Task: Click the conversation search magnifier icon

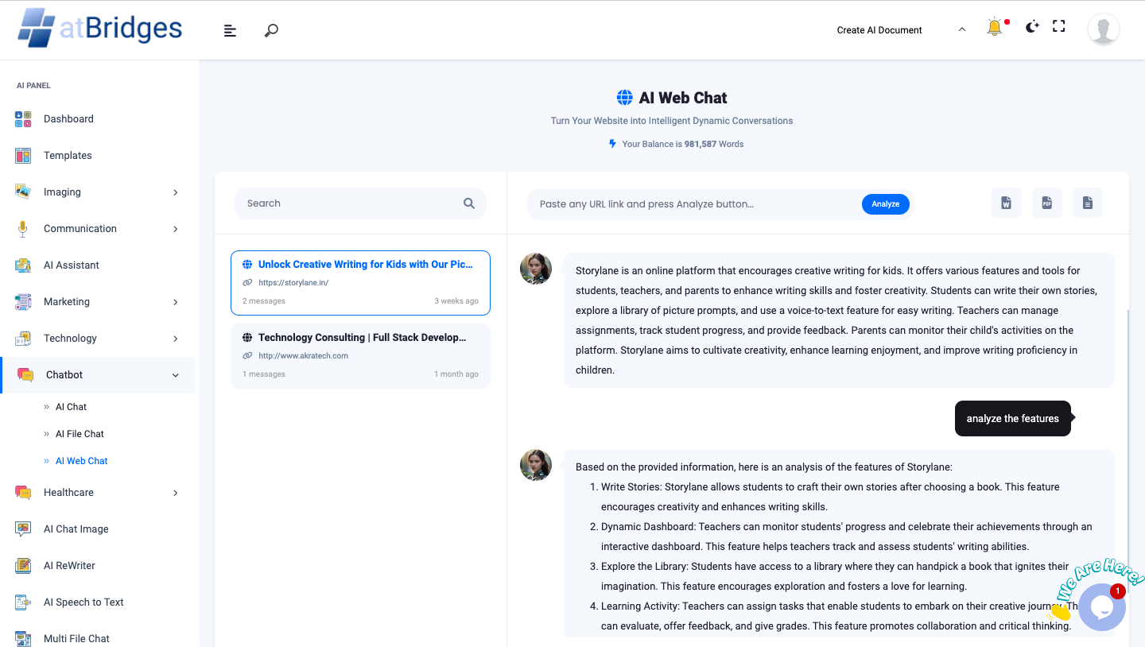Action: click(x=469, y=203)
